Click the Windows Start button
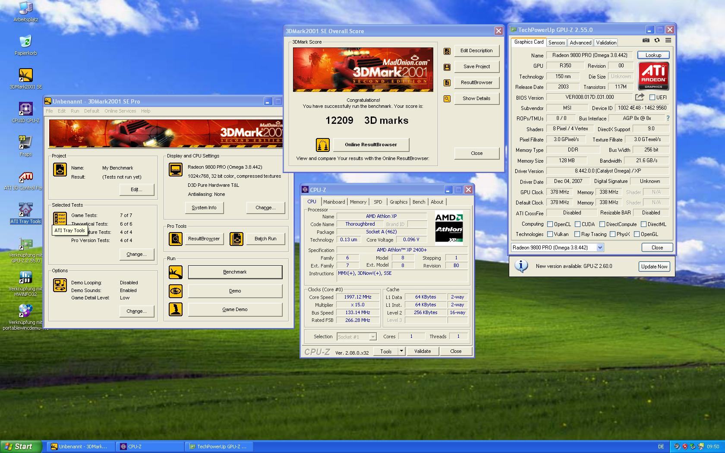 21,447
